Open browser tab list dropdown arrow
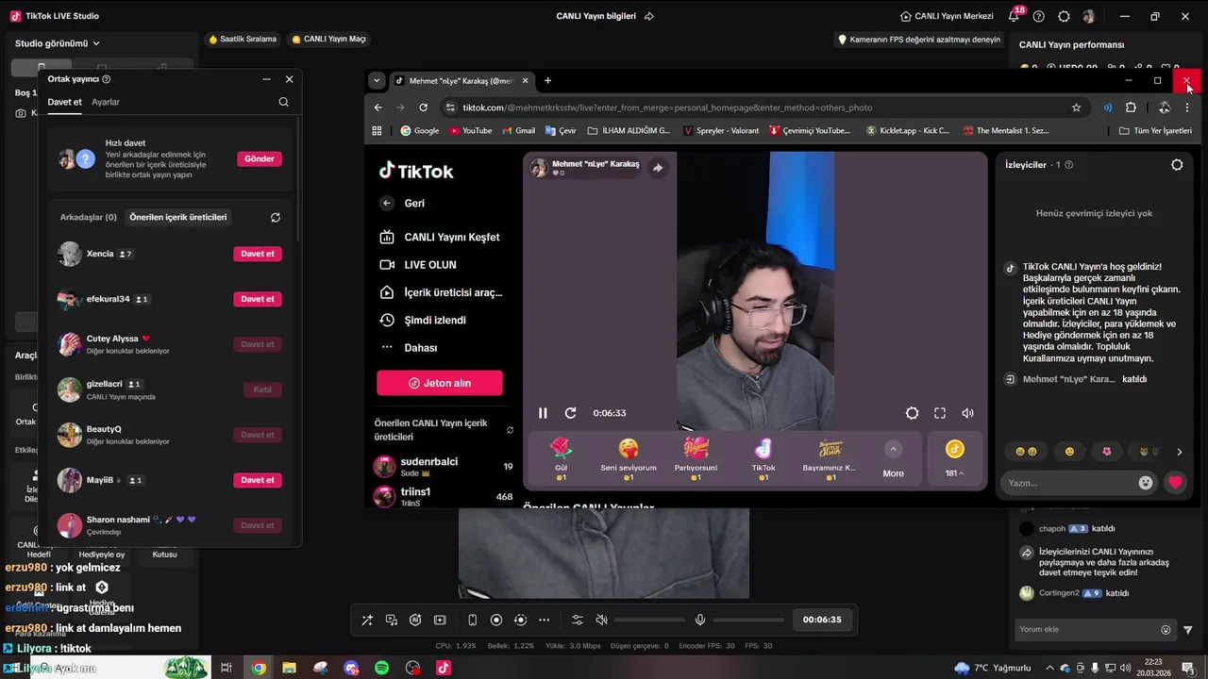The image size is (1208, 679). [x=377, y=80]
